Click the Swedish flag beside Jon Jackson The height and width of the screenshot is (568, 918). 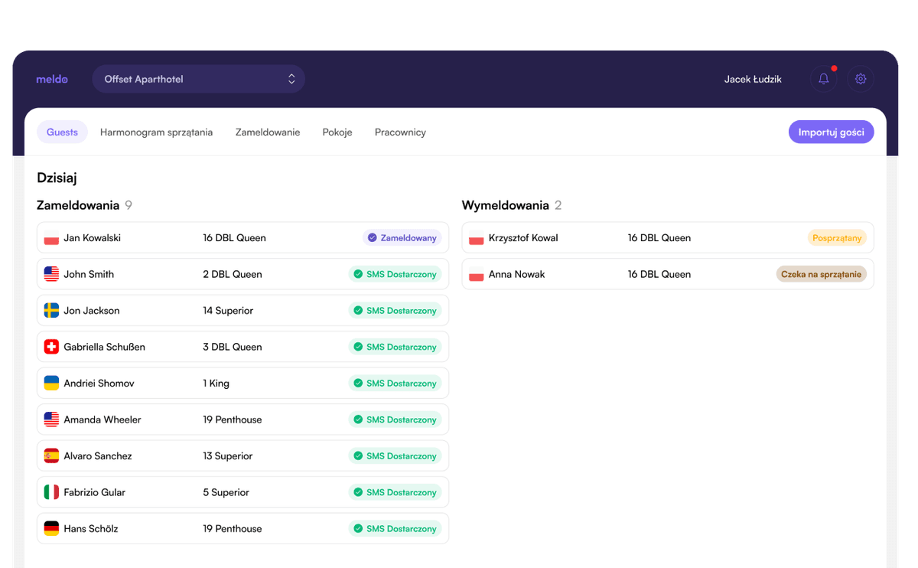pyautogui.click(x=50, y=310)
